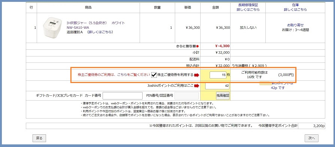Click the 次へ button
Viewport: 335px width, 147px height.
(311, 138)
